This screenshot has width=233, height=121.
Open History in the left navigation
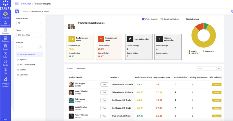pyautogui.click(x=5, y=55)
